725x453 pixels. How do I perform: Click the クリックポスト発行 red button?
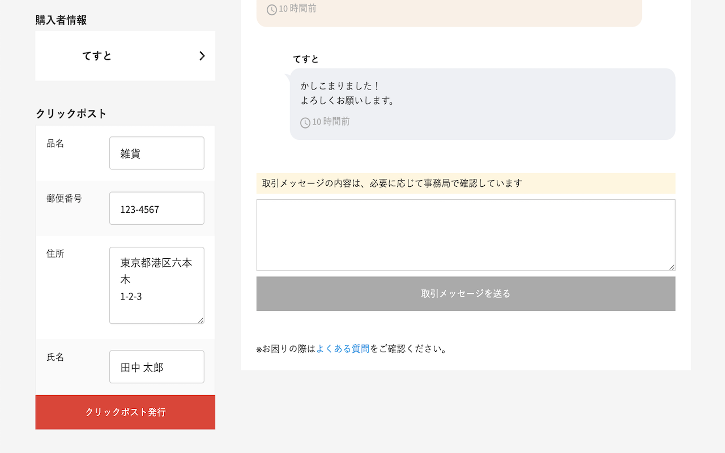coord(125,412)
